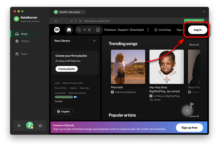Open settings gear icon at bottom left
Viewport: 219px width, 148px height.
(x=19, y=126)
